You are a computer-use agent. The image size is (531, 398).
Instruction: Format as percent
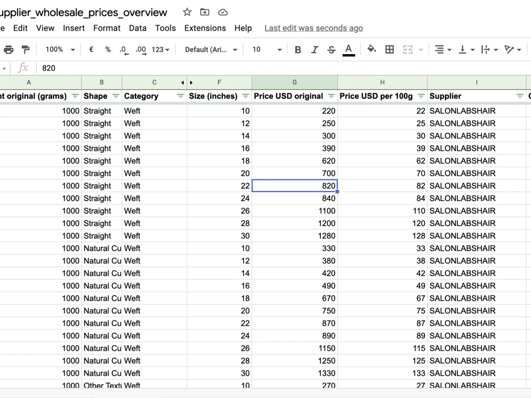[x=108, y=49]
